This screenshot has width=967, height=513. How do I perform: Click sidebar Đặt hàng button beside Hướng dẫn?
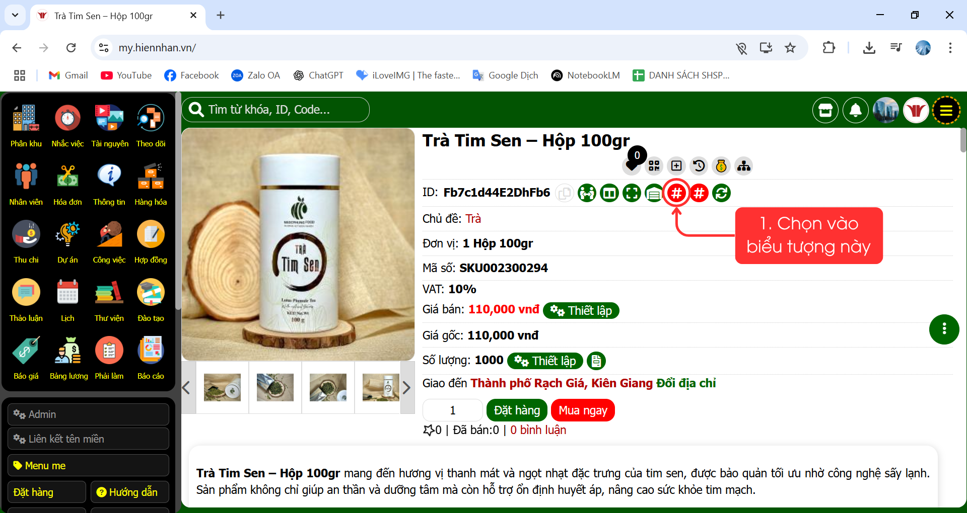[x=47, y=492]
